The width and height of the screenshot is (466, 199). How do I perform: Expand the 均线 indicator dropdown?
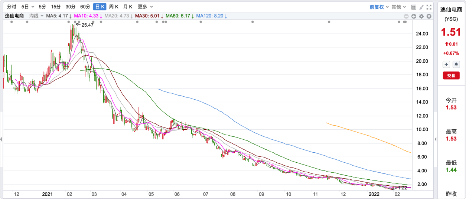point(36,16)
